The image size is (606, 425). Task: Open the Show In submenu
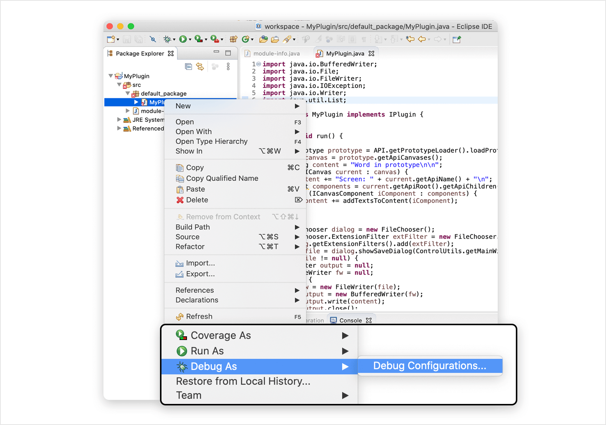pos(235,151)
